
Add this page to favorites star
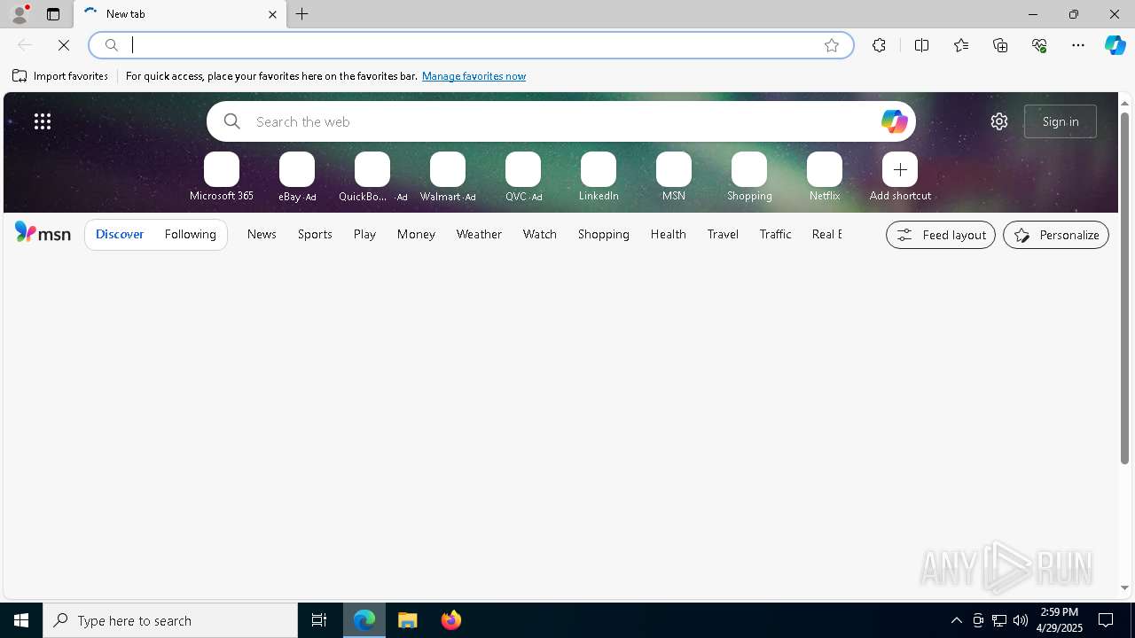tap(832, 45)
